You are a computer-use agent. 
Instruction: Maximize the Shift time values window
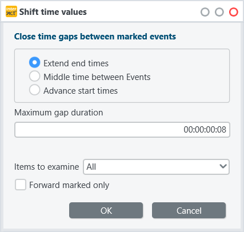pyautogui.click(x=219, y=12)
